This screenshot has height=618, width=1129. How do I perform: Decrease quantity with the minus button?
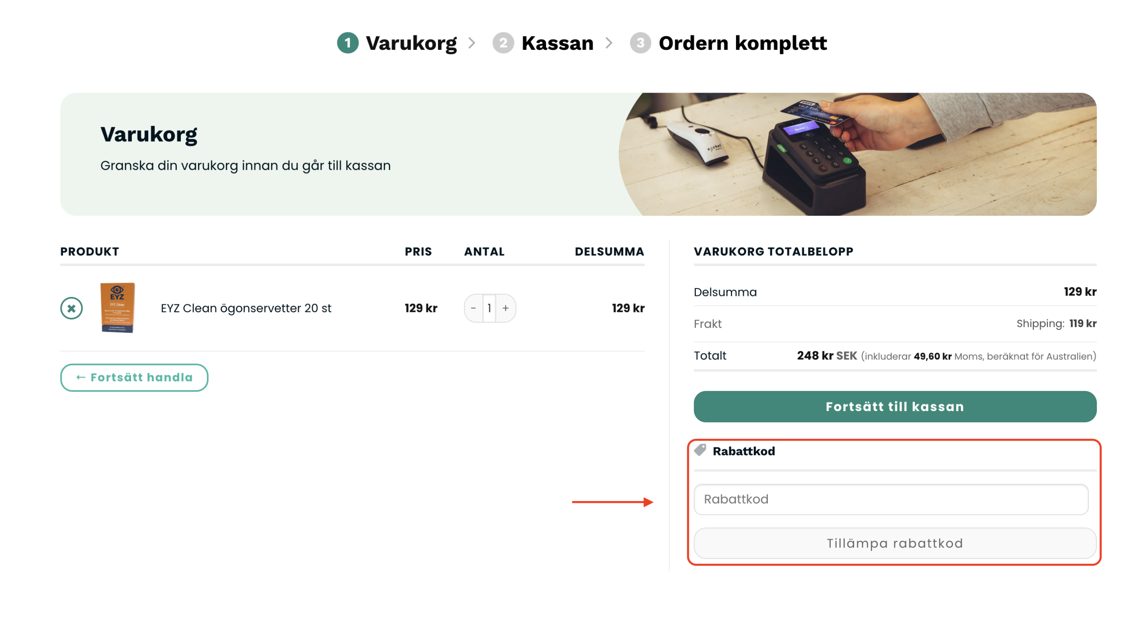pyautogui.click(x=473, y=308)
